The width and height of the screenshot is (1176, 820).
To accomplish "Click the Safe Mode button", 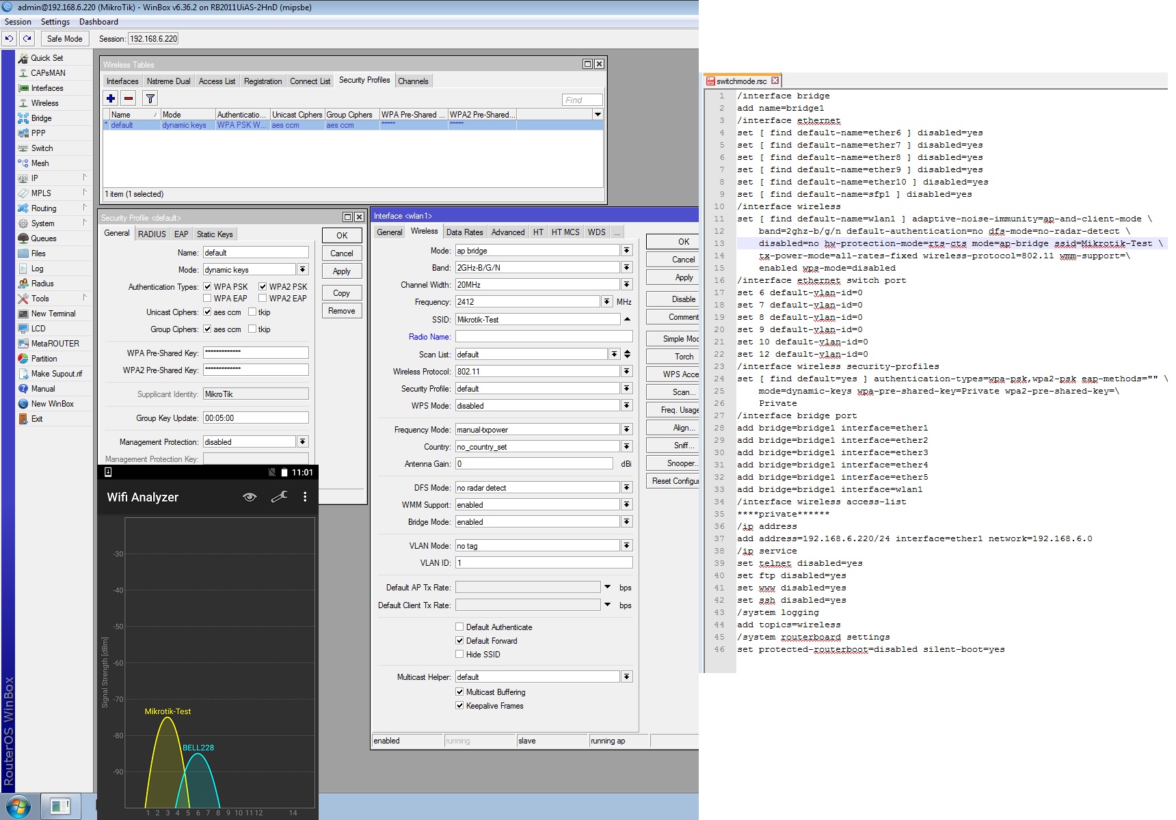I will click(64, 39).
